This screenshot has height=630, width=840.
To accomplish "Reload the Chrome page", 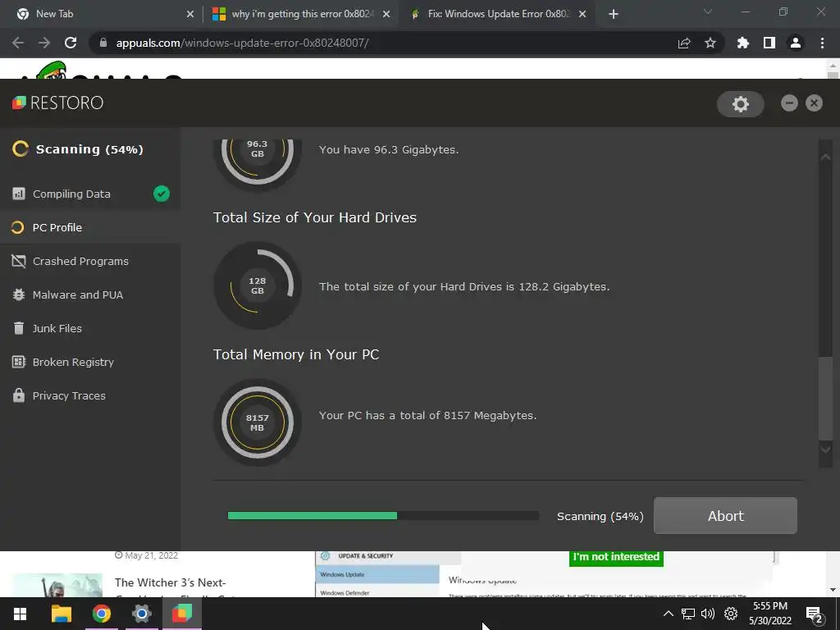I will pos(71,43).
